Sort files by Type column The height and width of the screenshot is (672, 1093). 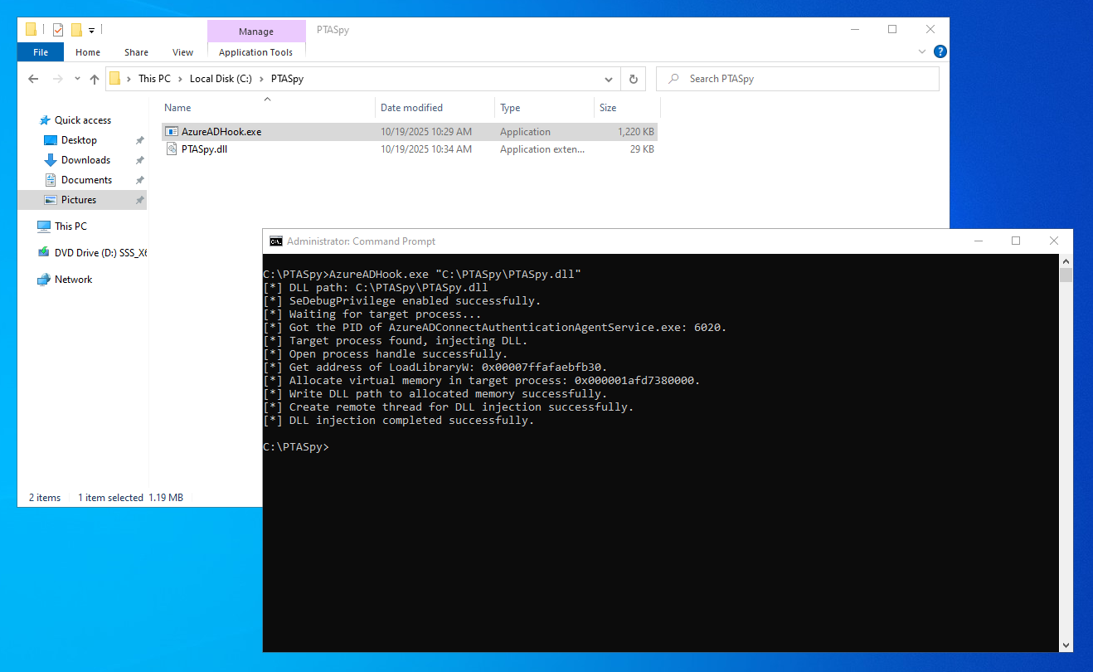(x=510, y=108)
